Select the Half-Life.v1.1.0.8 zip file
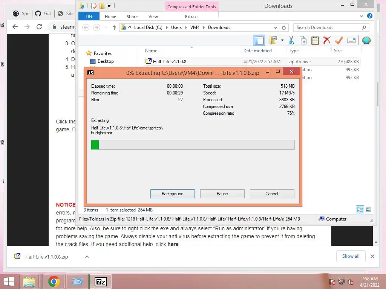The height and width of the screenshot is (289, 386). coord(252,61)
